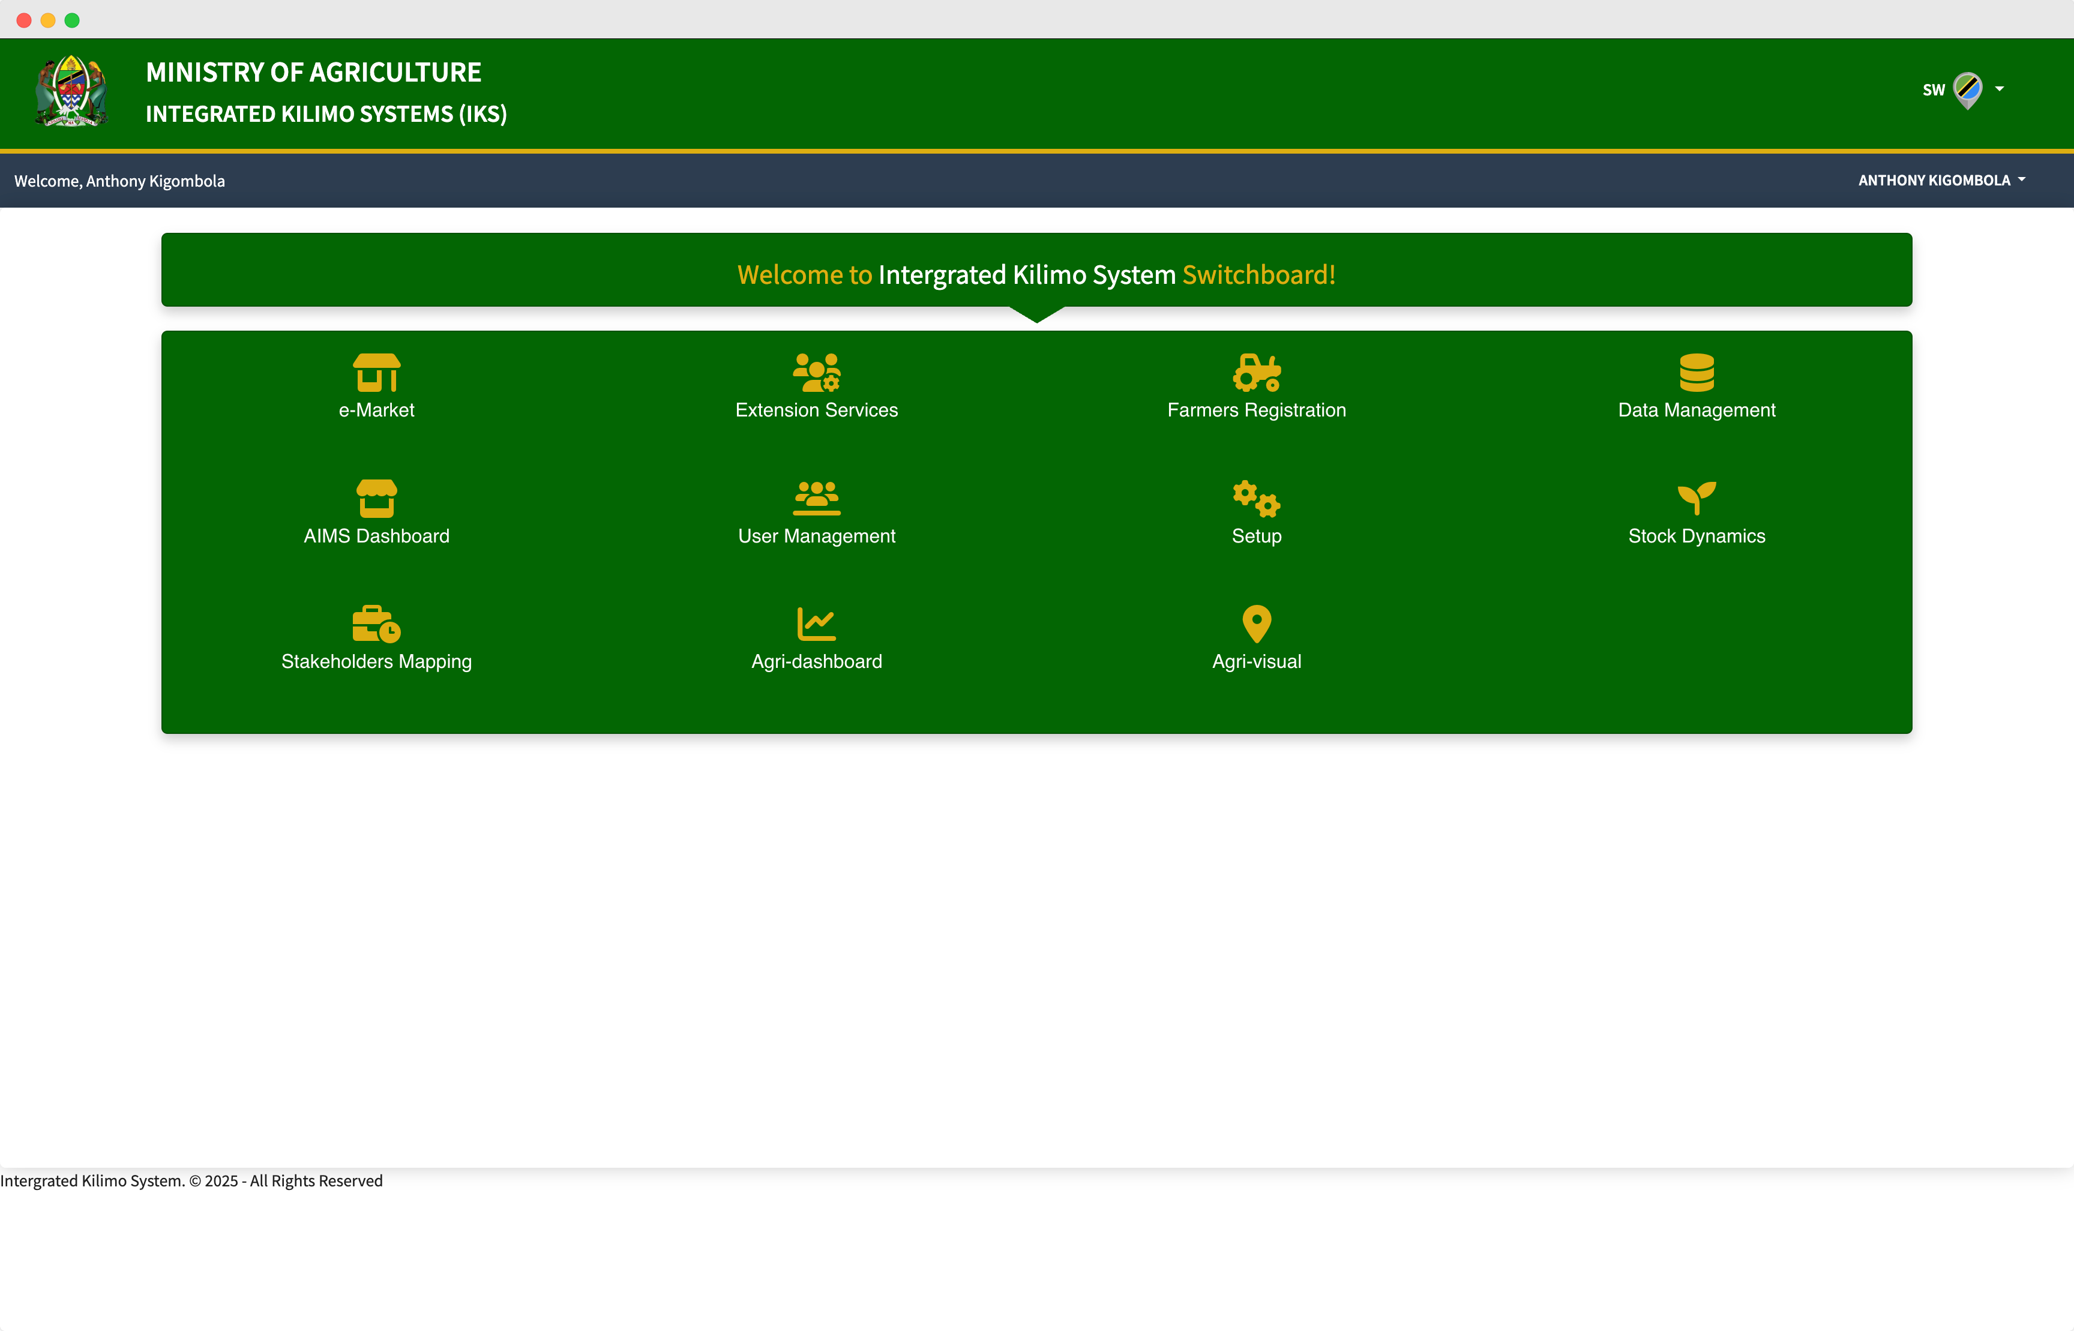Open the Agri-dashboard chart line icon
This screenshot has width=2074, height=1331.
click(816, 623)
